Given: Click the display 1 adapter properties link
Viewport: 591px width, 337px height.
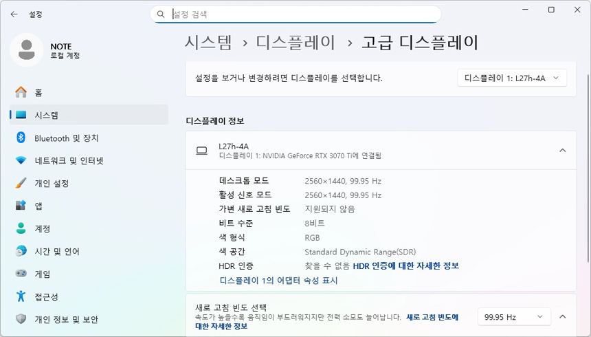Looking at the screenshot, I should click(x=278, y=281).
